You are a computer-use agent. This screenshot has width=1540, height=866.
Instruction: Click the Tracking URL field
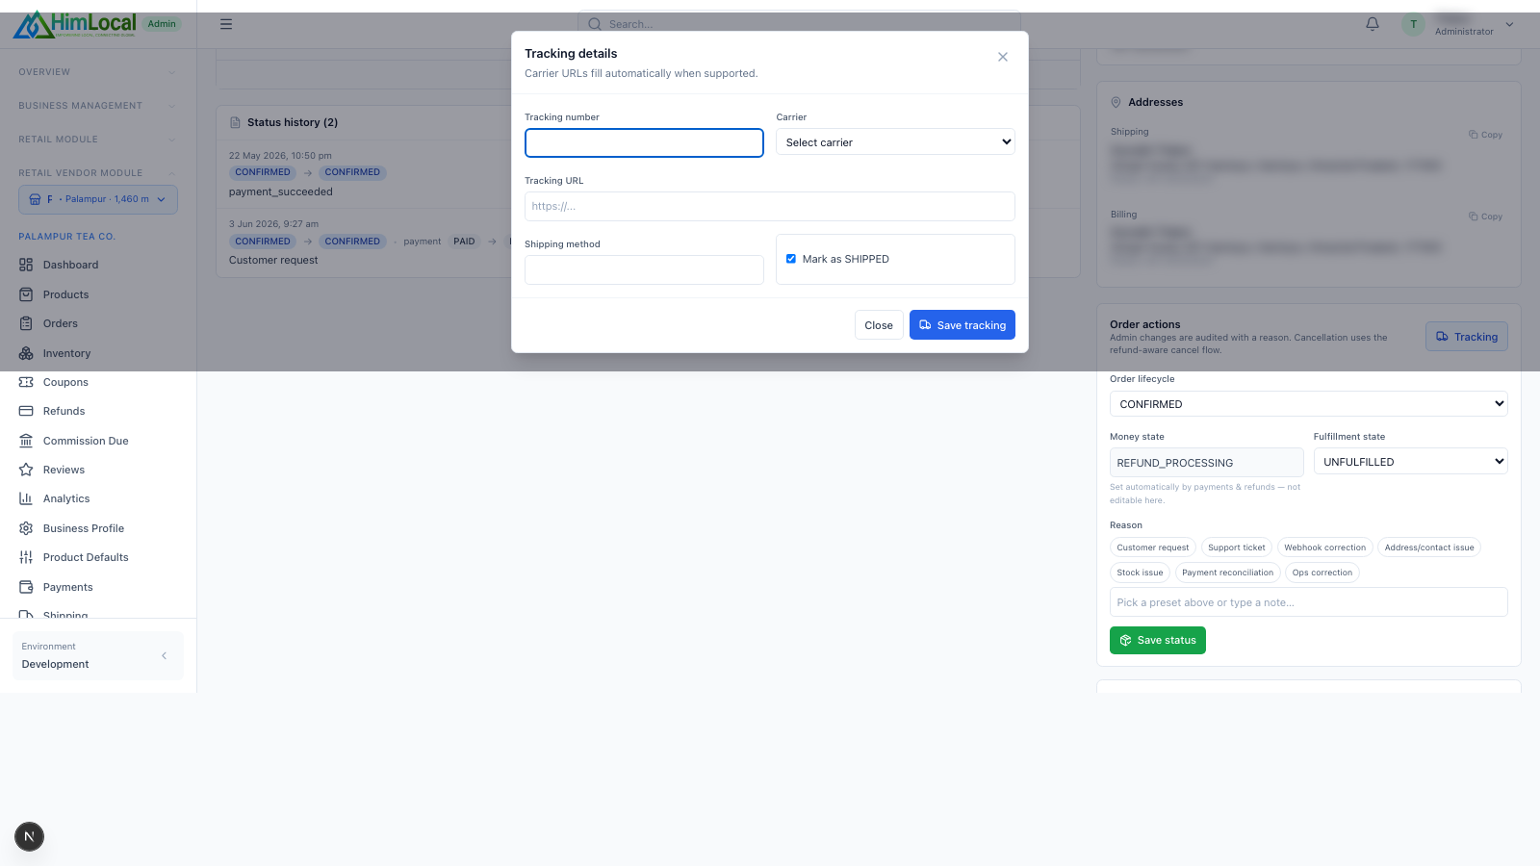(770, 206)
